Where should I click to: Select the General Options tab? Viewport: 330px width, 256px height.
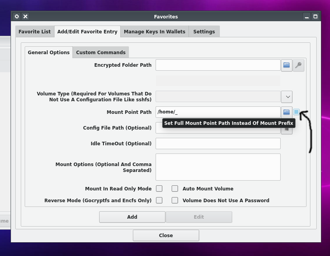point(48,52)
